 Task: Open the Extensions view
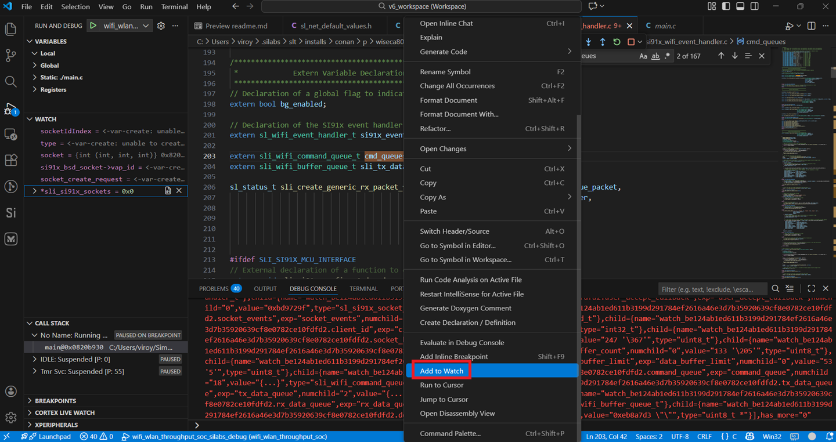[10, 160]
